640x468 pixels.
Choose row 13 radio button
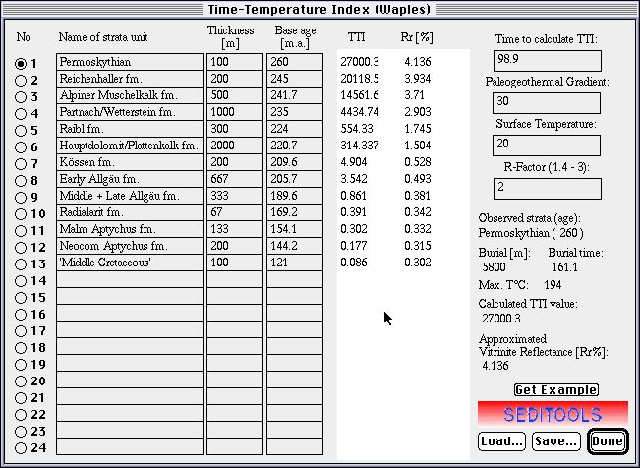tap(21, 263)
